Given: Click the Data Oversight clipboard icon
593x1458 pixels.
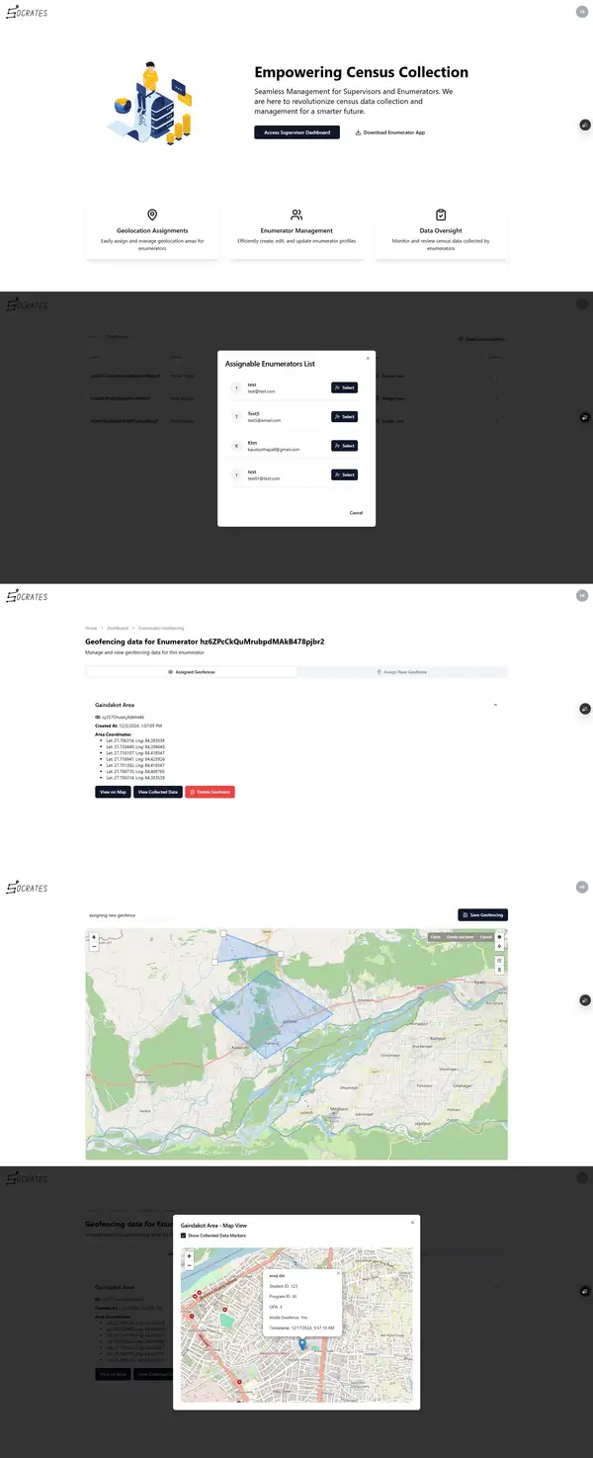Looking at the screenshot, I should pyautogui.click(x=441, y=214).
